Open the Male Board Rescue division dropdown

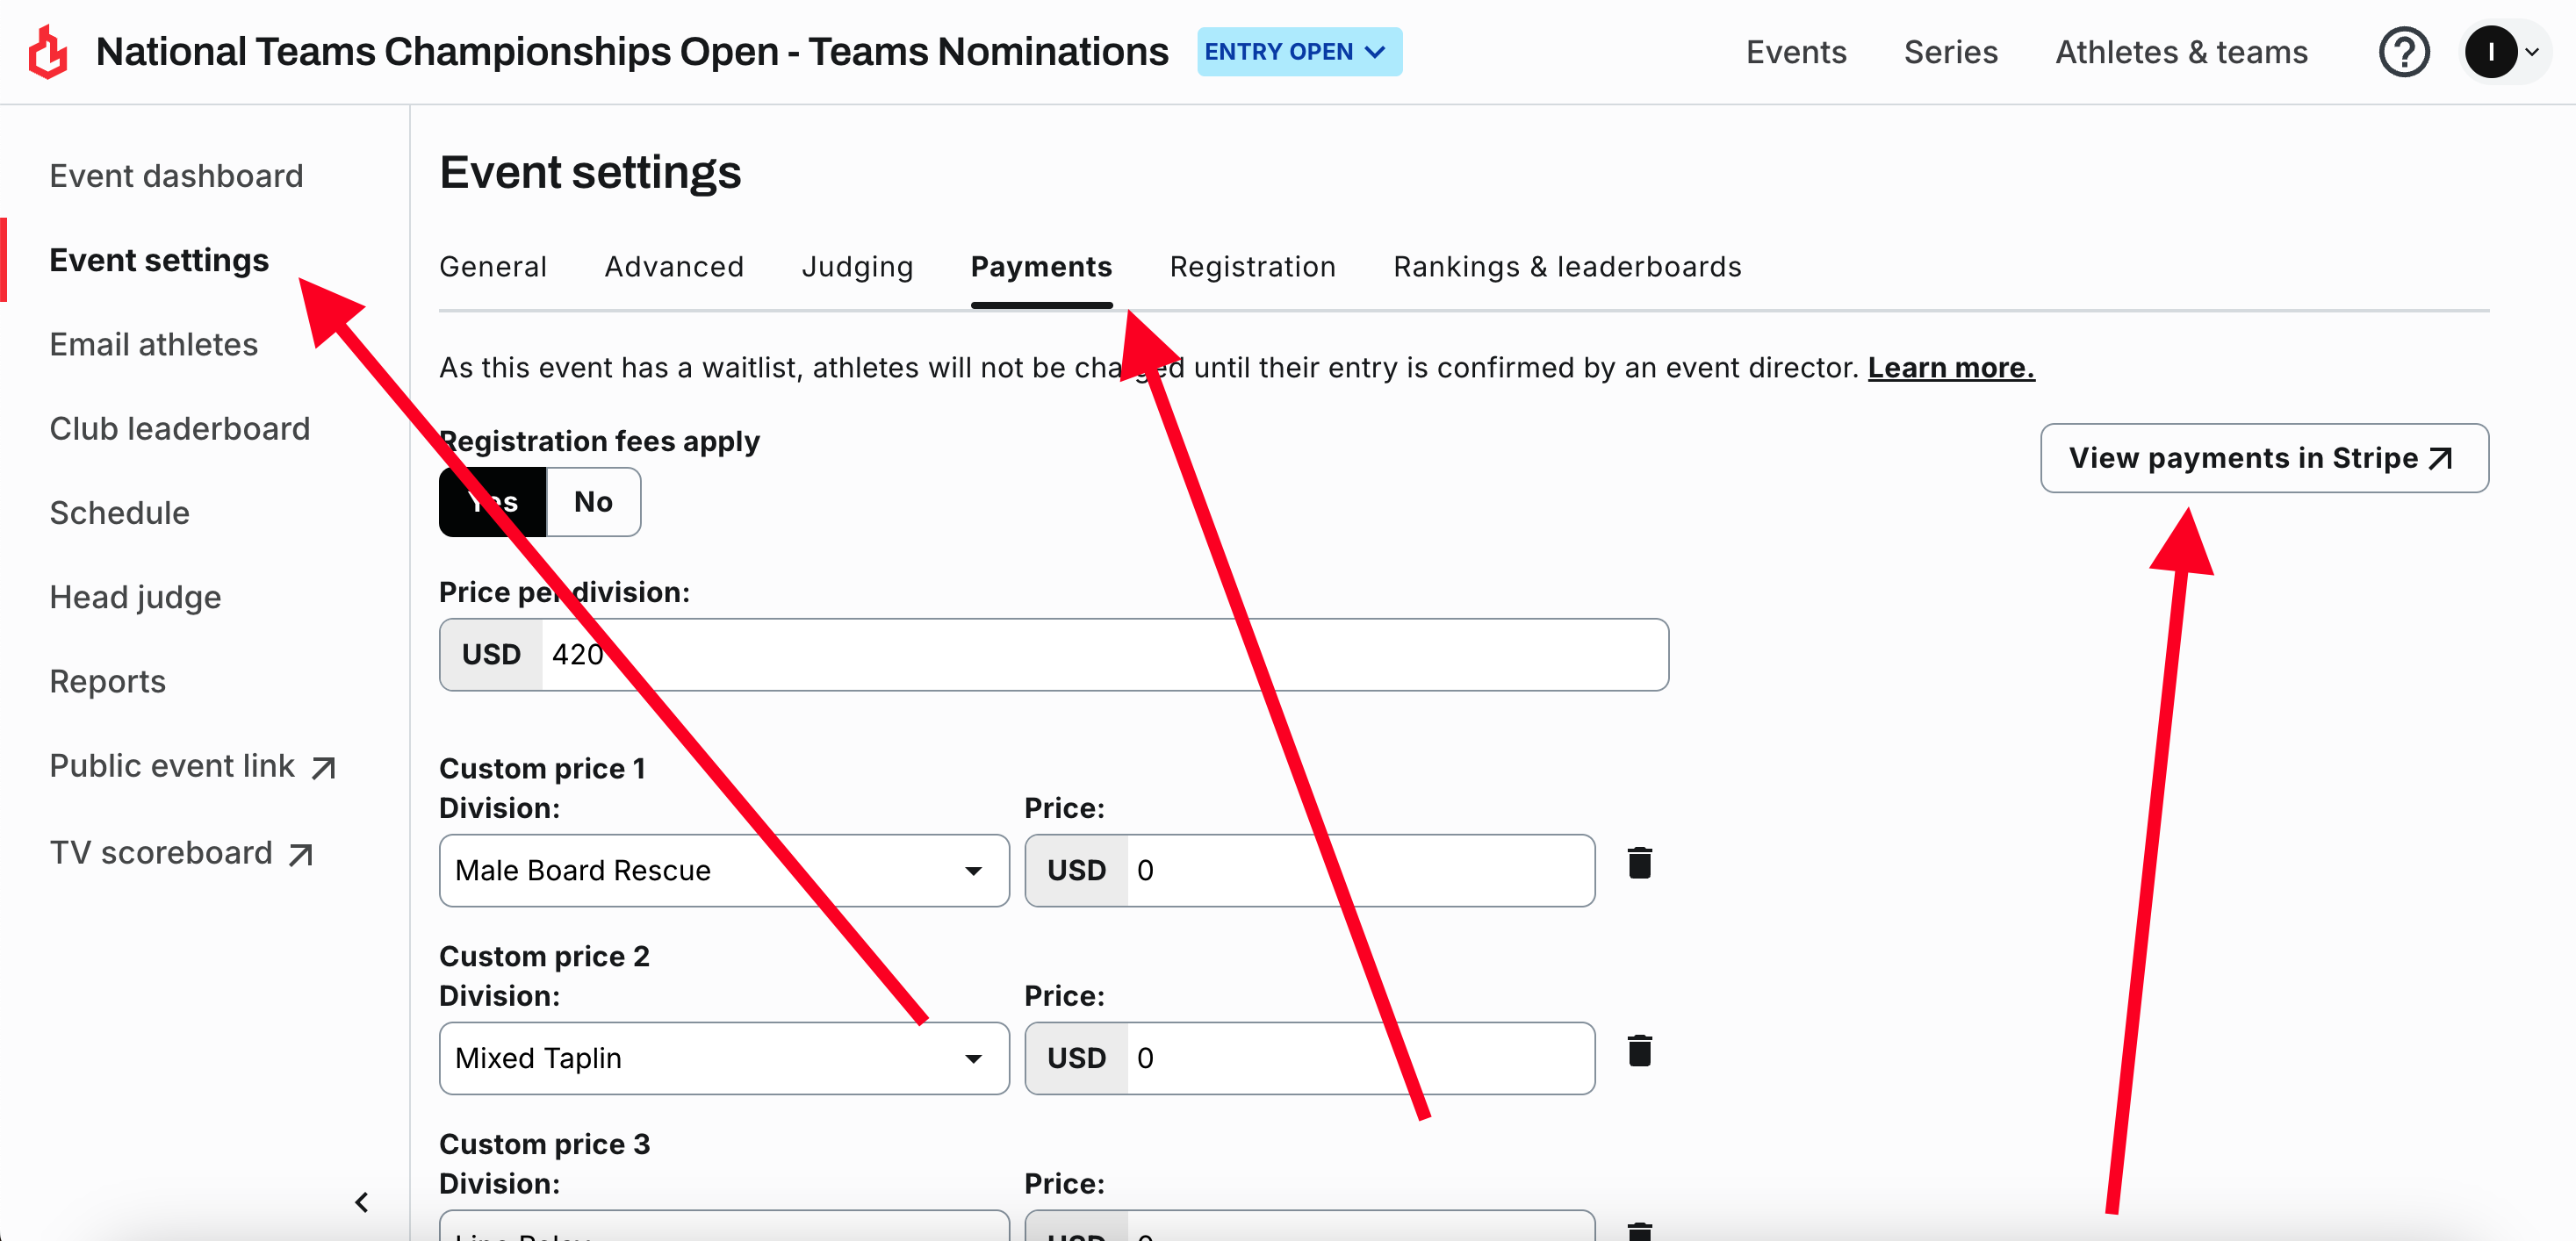[724, 871]
